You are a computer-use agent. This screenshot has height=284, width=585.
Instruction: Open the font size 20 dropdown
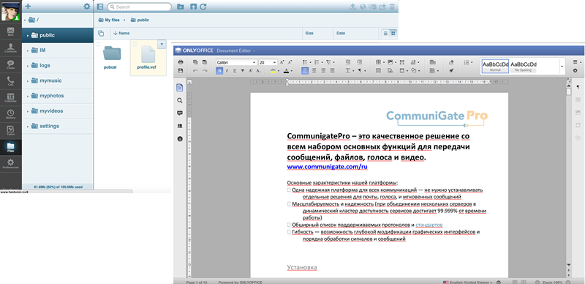pyautogui.click(x=275, y=62)
